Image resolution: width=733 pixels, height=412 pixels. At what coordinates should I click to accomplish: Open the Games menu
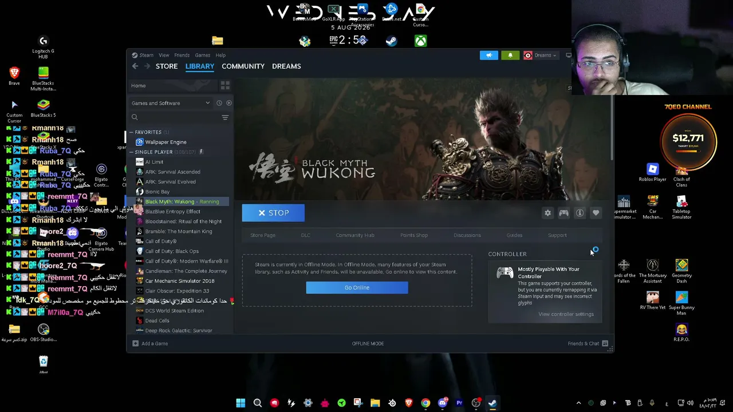click(202, 56)
